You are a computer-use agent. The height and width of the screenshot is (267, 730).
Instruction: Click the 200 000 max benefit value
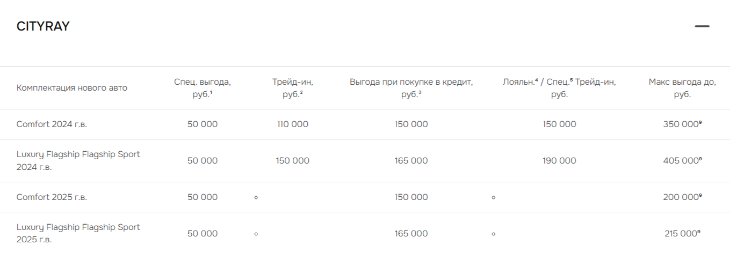point(683,197)
